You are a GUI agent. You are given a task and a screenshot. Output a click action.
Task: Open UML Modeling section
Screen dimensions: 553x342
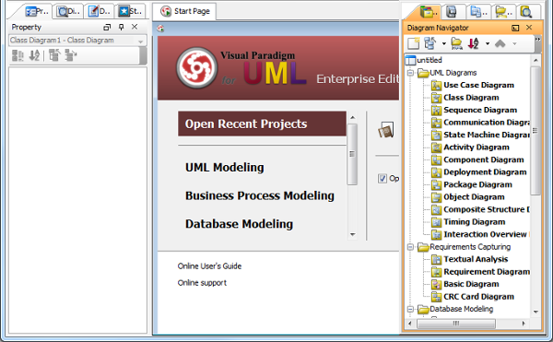[224, 167]
